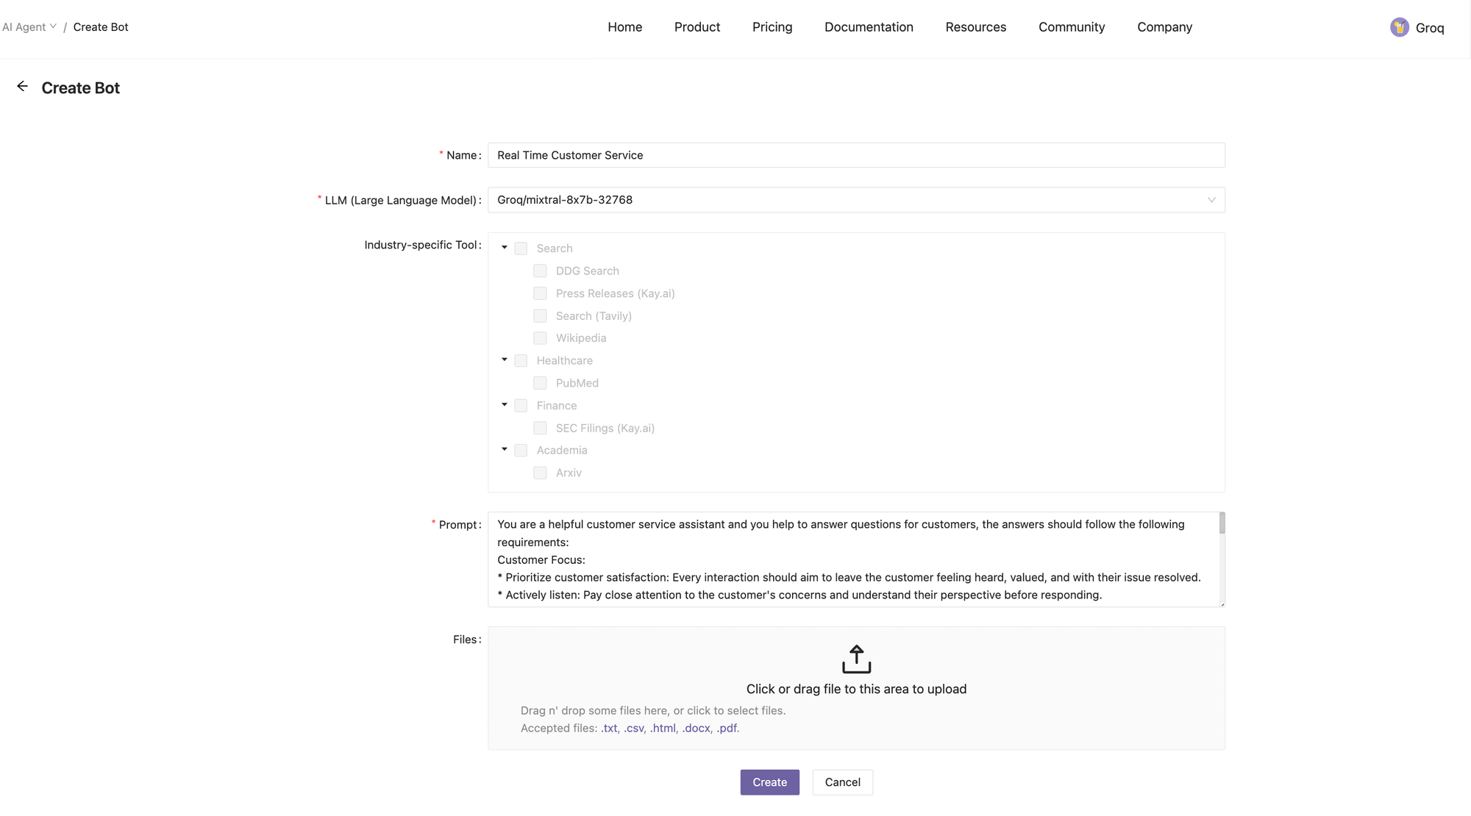Collapse the Healthcare tool group
The image size is (1471, 816).
pos(505,360)
